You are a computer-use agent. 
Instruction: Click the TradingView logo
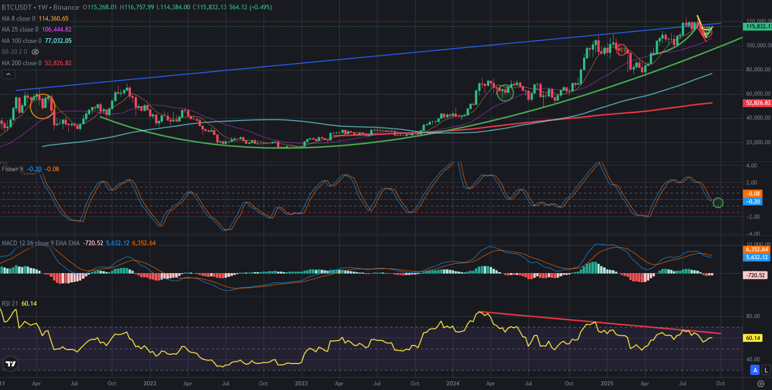pyautogui.click(x=10, y=364)
